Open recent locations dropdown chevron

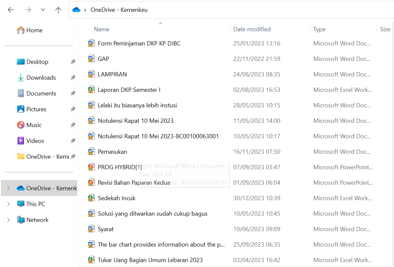(43, 10)
